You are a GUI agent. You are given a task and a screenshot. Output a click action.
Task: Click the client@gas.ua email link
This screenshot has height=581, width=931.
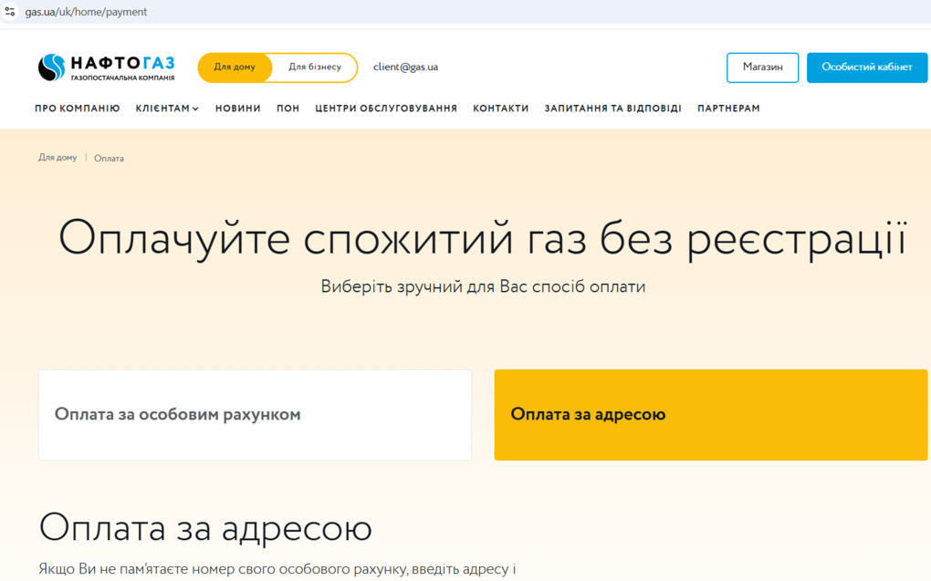(405, 67)
